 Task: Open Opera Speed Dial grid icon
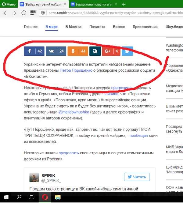[x=33, y=13]
